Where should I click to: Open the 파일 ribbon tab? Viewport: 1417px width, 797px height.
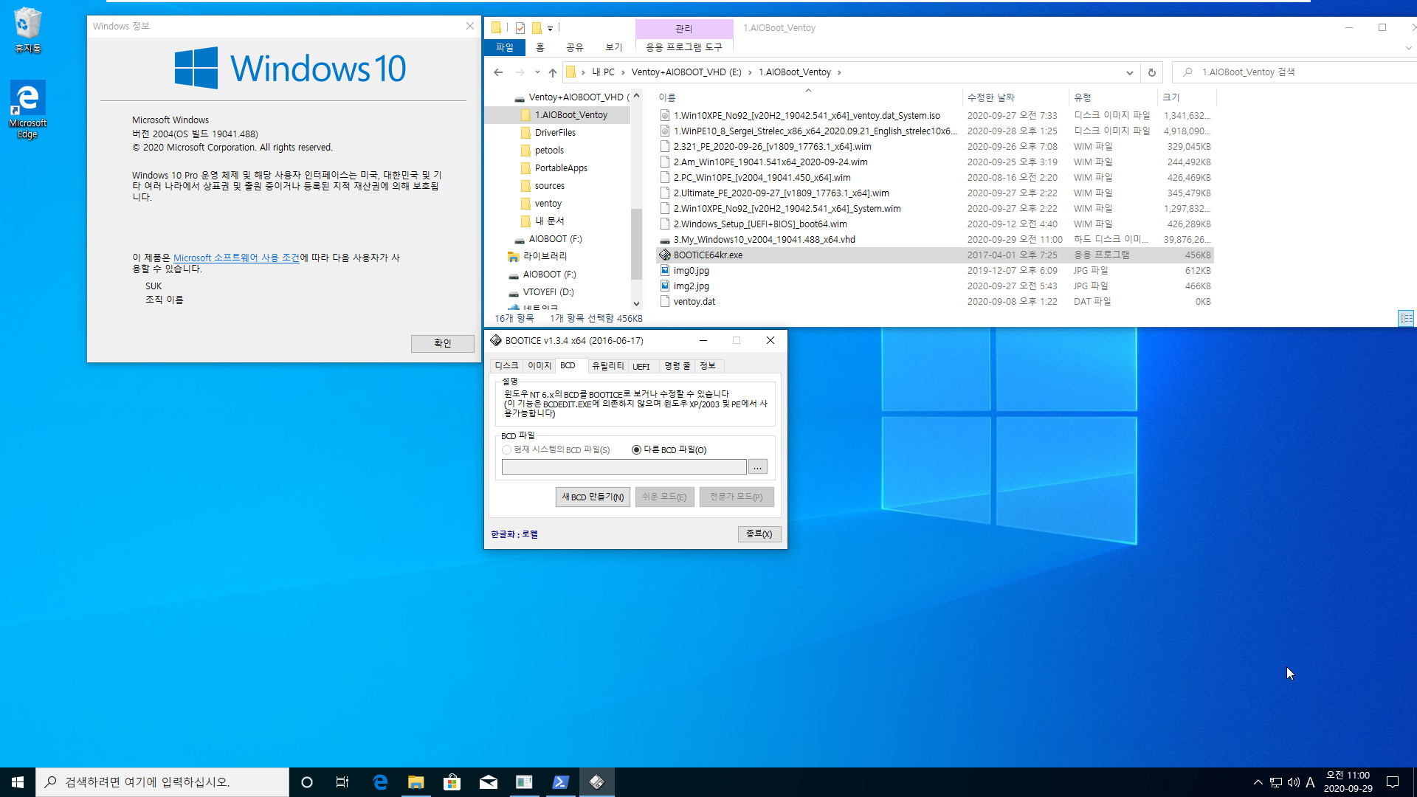point(505,47)
